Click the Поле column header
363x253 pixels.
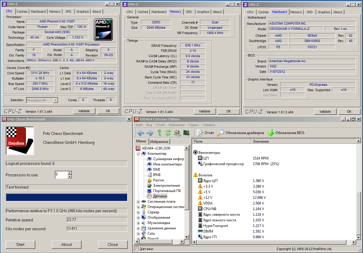tap(221, 141)
